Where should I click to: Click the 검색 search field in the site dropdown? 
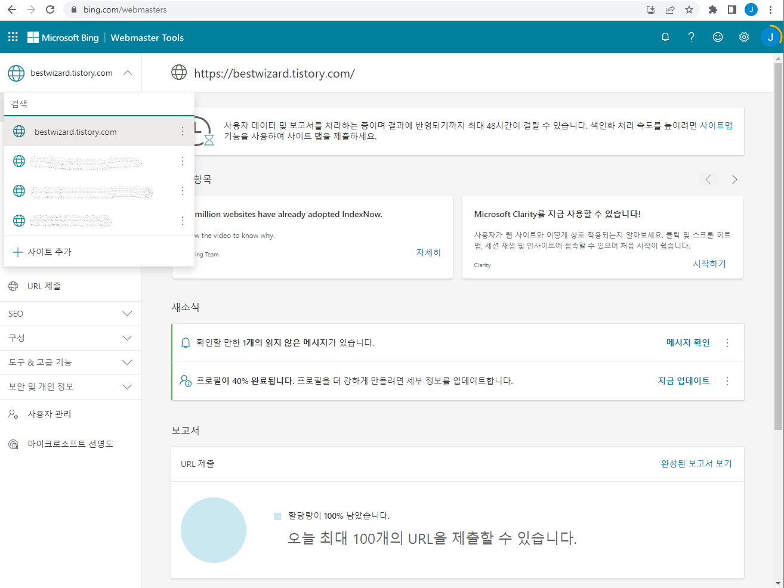pos(98,103)
